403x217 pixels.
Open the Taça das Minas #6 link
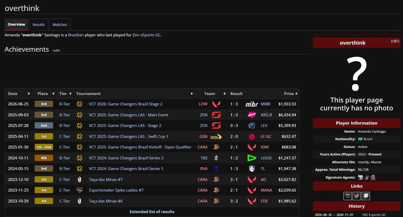[x=106, y=201]
